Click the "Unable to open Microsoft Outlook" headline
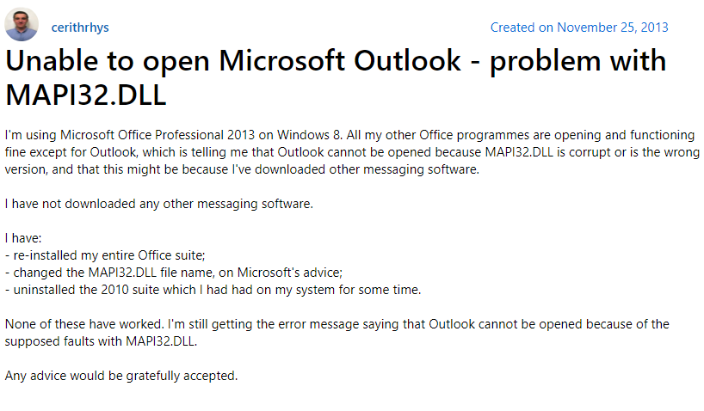 [233, 60]
